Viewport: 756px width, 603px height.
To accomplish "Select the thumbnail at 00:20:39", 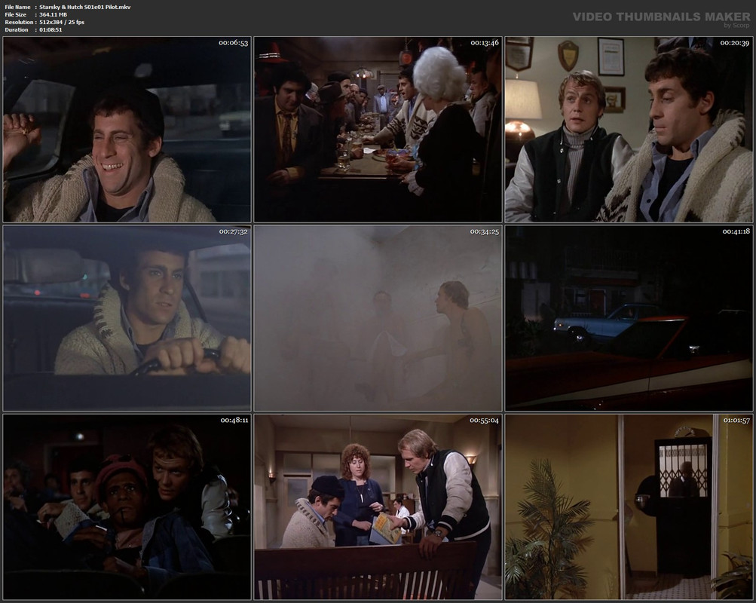I will click(x=629, y=129).
